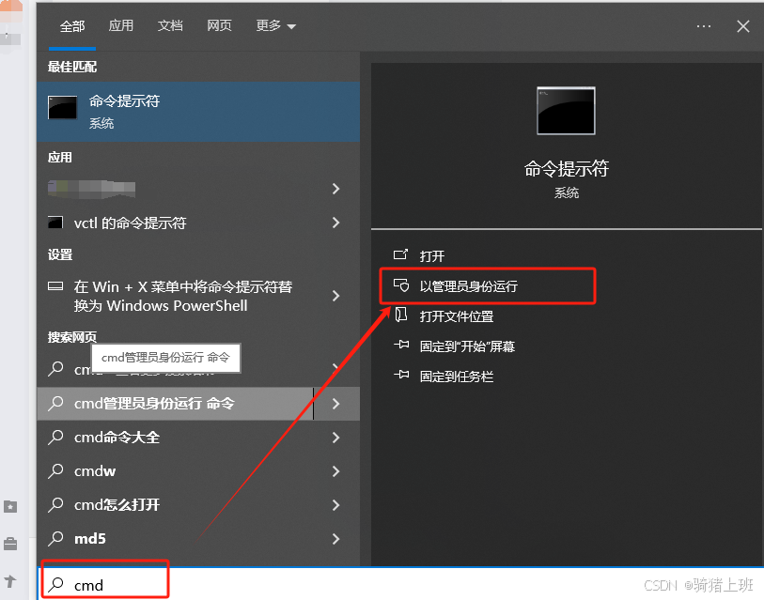Click the pin icon beside 固定到任务栏

click(x=401, y=375)
